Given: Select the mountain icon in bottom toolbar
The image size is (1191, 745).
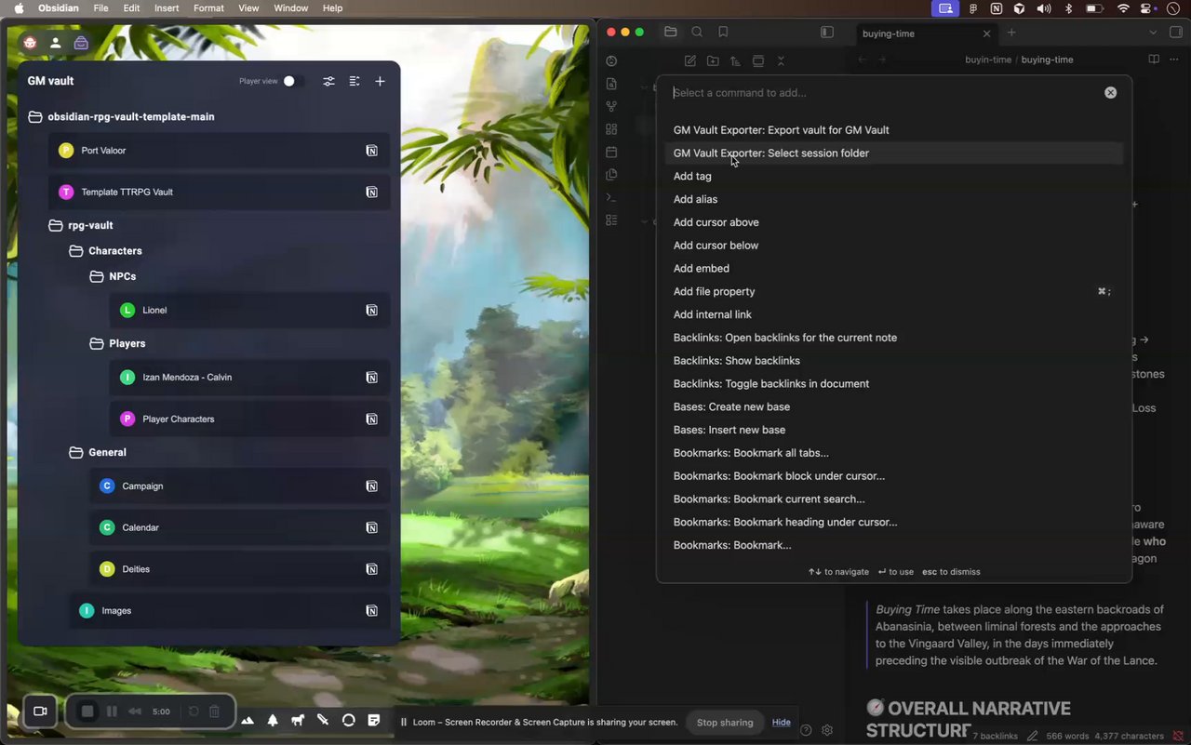Looking at the screenshot, I should click(248, 720).
